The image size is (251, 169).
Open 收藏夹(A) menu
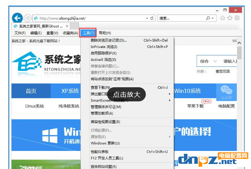71,33
